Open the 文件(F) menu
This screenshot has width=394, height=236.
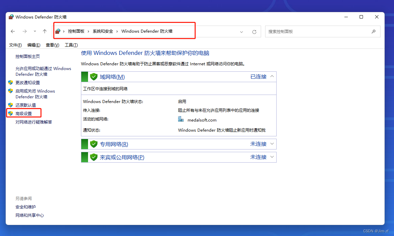coord(15,45)
